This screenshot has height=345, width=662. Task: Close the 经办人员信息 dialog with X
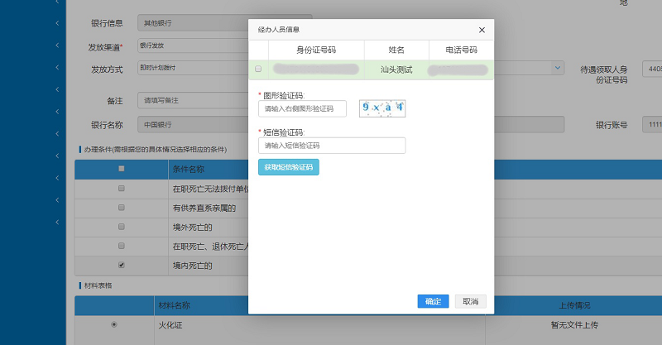tap(482, 31)
